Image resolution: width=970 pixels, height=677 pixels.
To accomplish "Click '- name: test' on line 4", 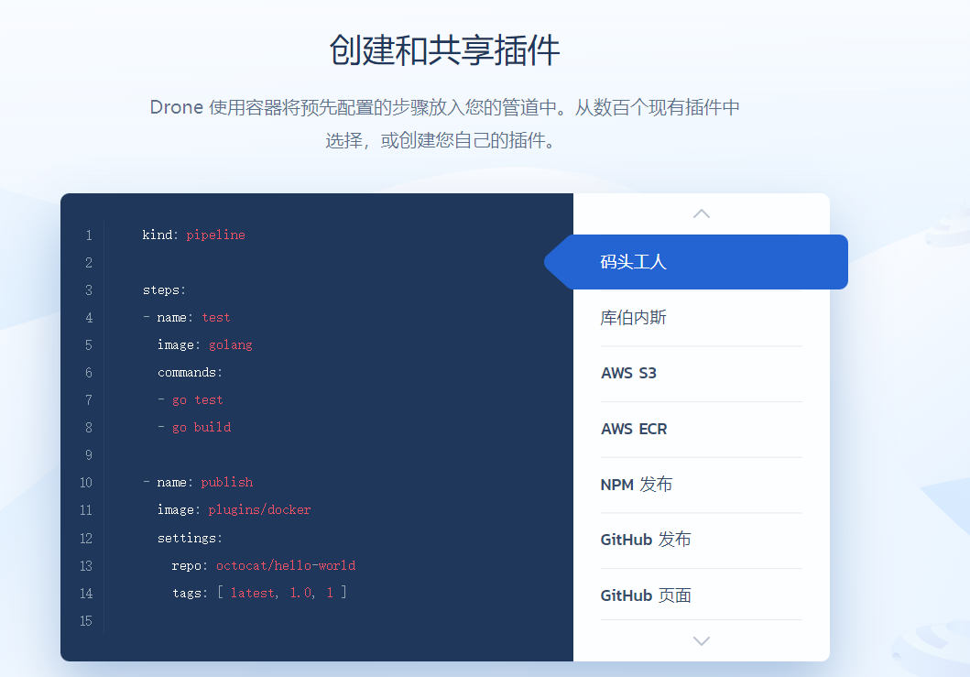I will pos(186,318).
